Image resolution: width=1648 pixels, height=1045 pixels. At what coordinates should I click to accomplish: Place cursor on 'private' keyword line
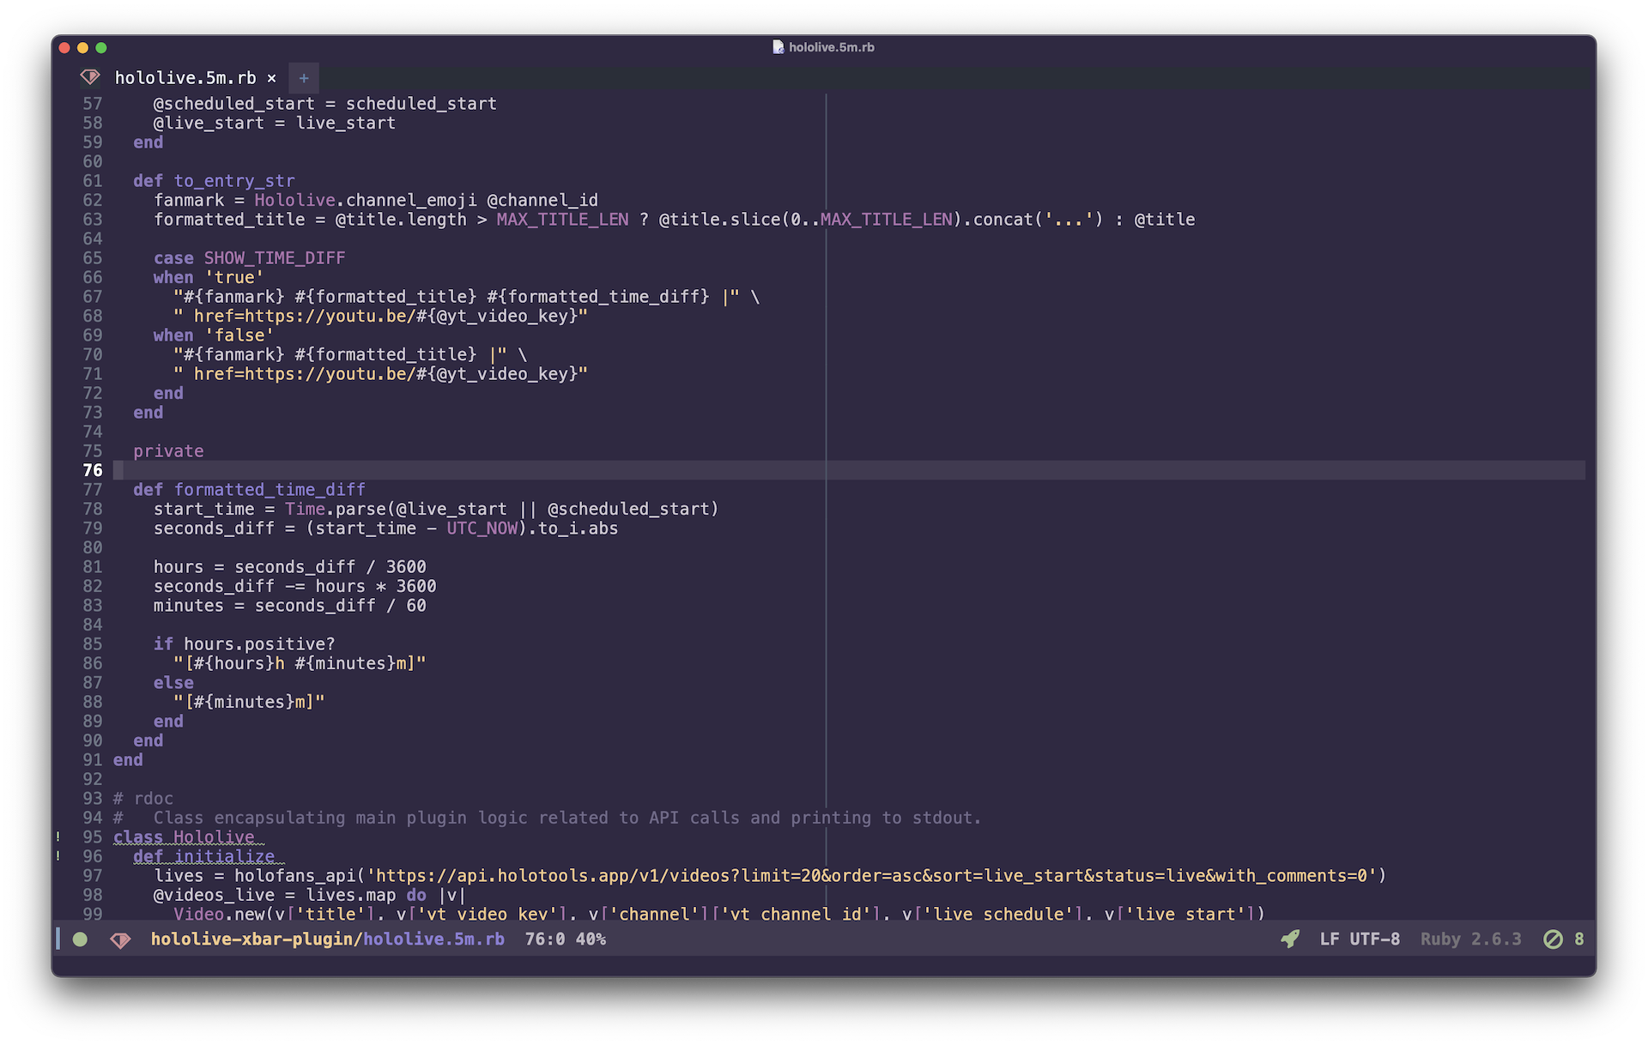[x=168, y=451]
